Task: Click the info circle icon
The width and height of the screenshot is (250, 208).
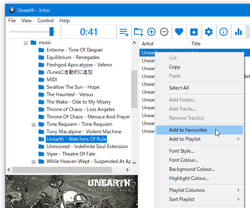Action: click(x=223, y=32)
